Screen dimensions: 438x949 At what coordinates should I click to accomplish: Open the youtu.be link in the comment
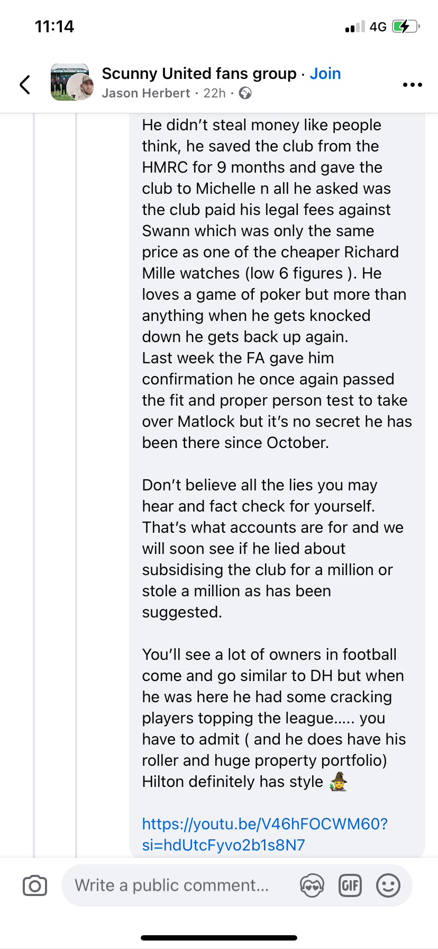point(264,834)
